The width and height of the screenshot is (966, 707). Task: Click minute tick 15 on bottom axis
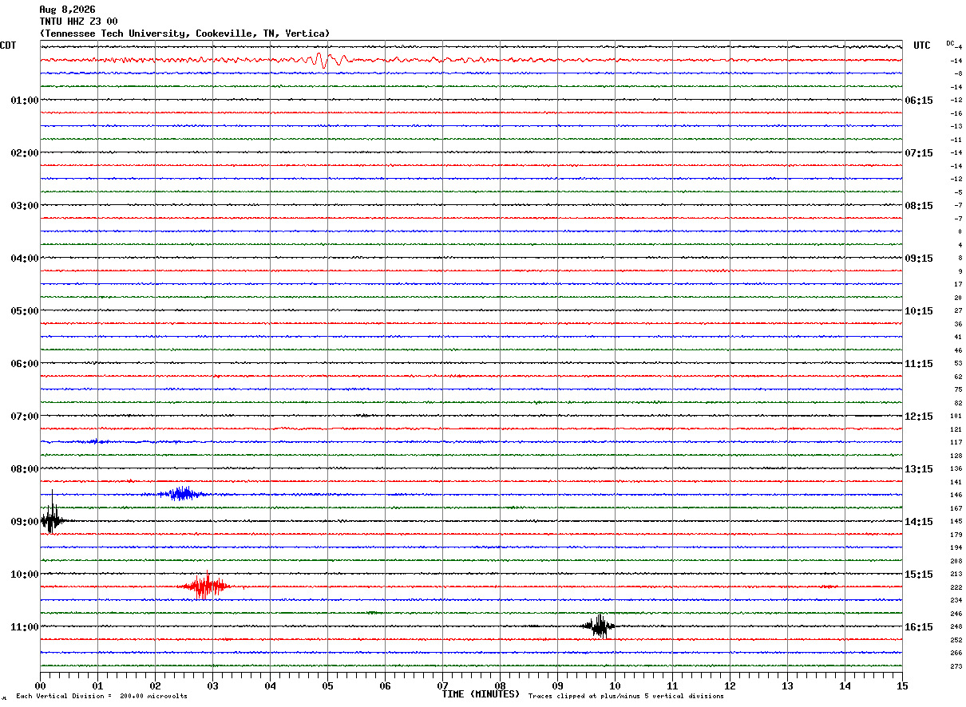(902, 685)
